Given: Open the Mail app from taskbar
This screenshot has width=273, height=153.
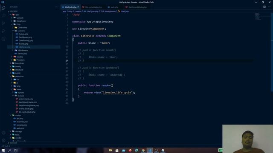Looking at the screenshot, I should tap(123, 150).
